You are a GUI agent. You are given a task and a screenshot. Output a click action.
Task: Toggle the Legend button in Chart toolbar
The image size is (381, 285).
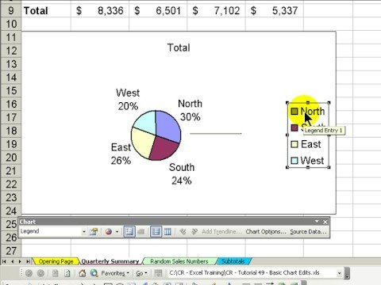click(129, 232)
